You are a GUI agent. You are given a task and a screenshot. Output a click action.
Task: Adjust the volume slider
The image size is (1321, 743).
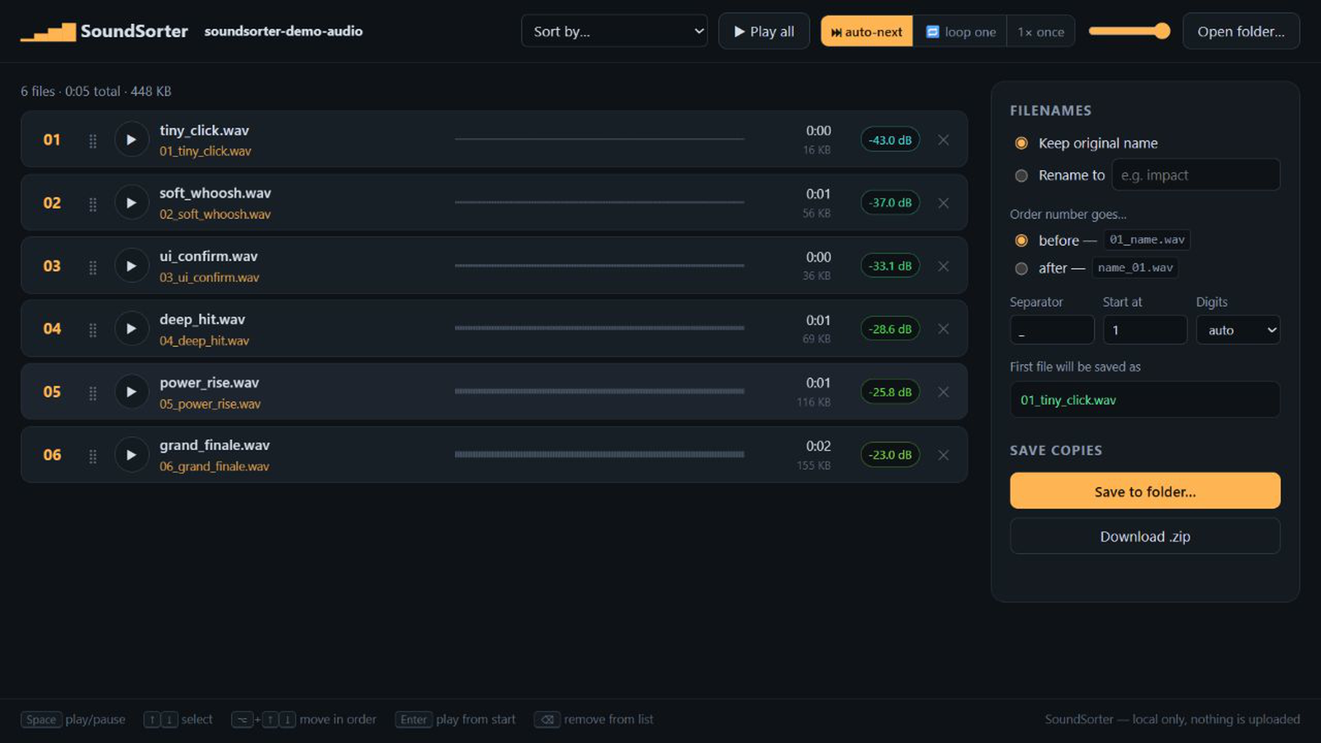coord(1129,31)
